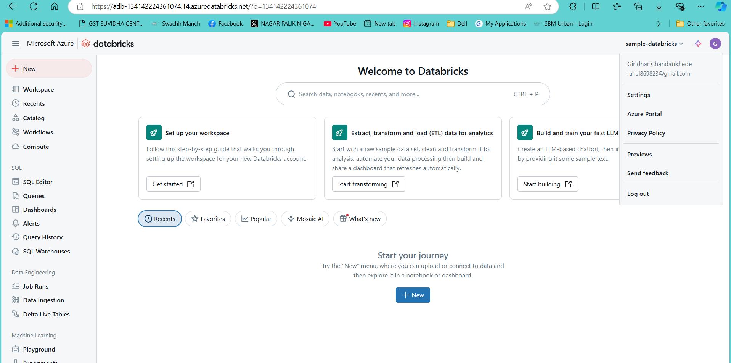Open the My Applications bookmark

500,24
